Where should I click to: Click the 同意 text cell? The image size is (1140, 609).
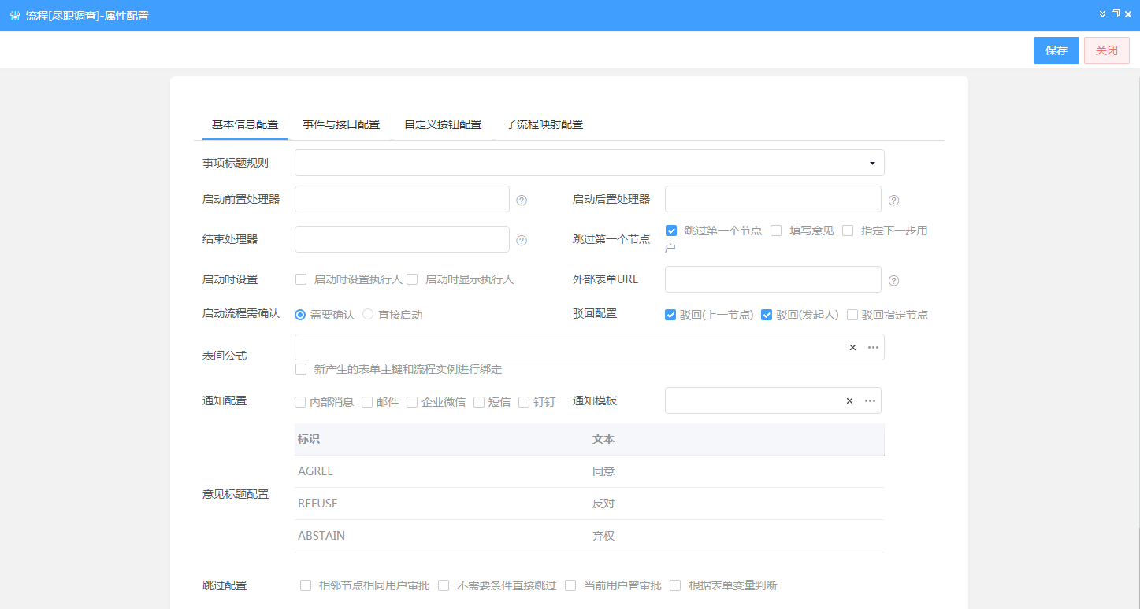737,471
